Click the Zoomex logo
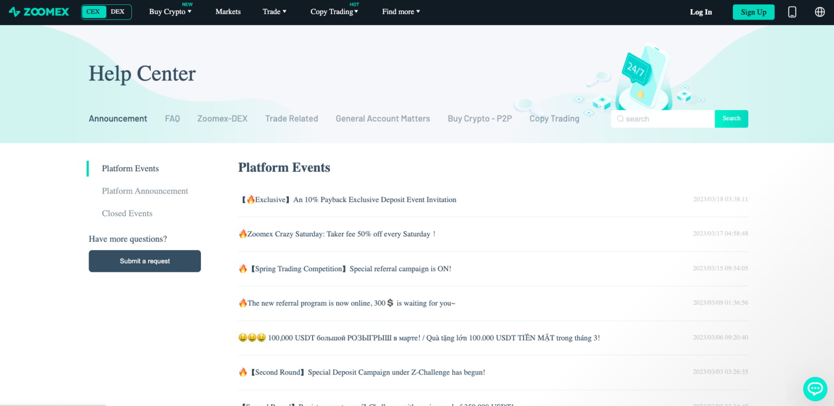 tap(39, 12)
